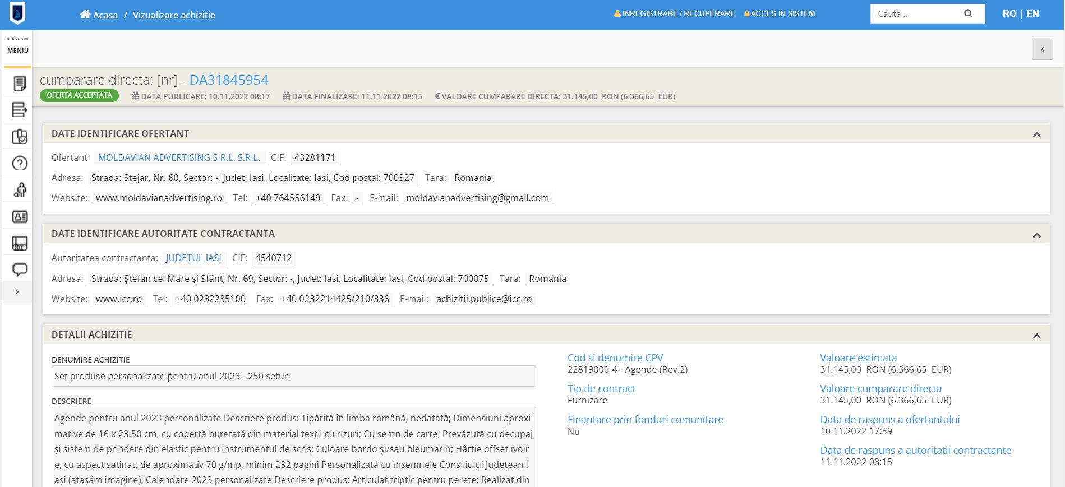
Task: Click authority response date 11.11.2022 08:15
Action: [x=856, y=462]
